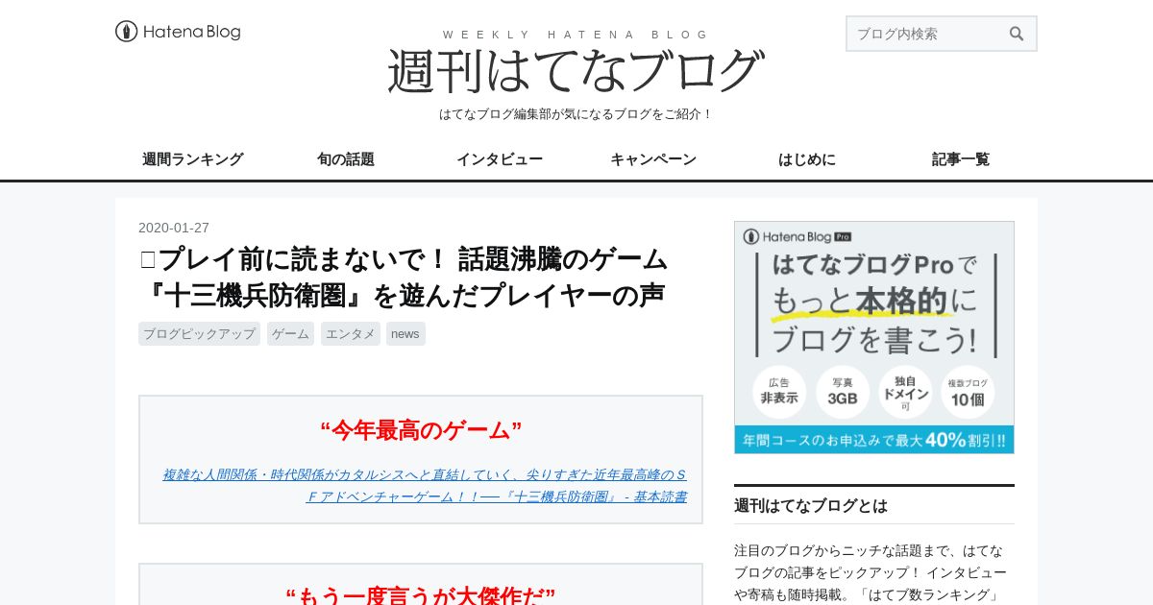1153x605 pixels.
Task: Click the tagline はてなブログ編集部が気になるブログをご紹介！
Action: point(576,113)
